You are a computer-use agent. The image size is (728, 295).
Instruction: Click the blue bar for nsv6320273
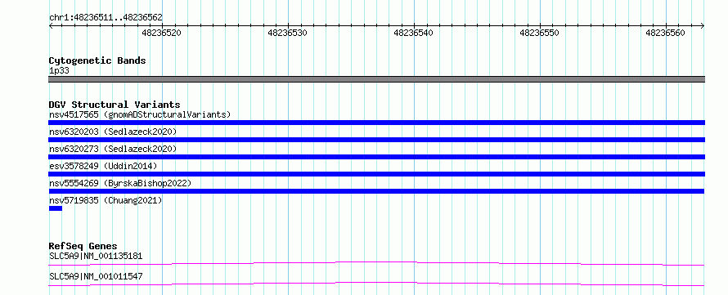click(x=376, y=157)
